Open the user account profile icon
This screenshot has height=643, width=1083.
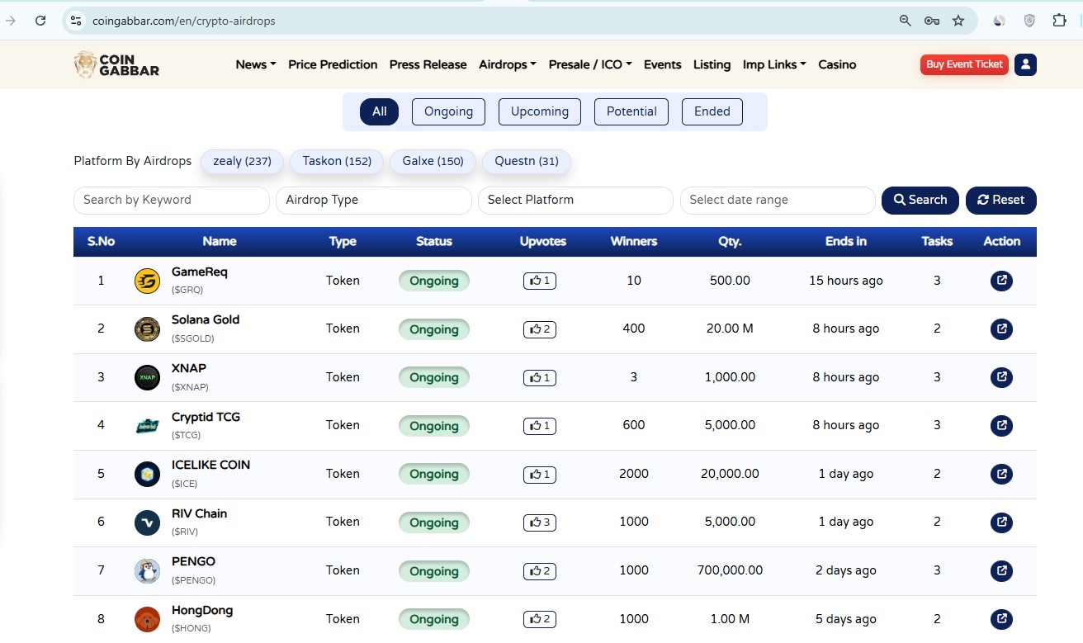click(1025, 64)
